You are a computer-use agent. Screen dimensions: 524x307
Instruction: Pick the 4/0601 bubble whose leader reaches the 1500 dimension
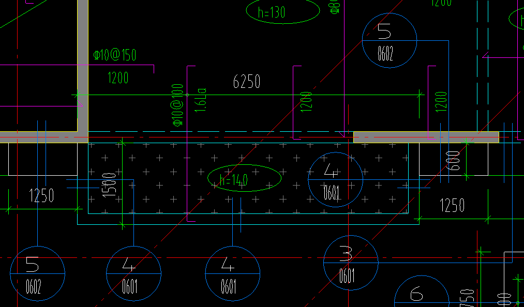(133, 273)
